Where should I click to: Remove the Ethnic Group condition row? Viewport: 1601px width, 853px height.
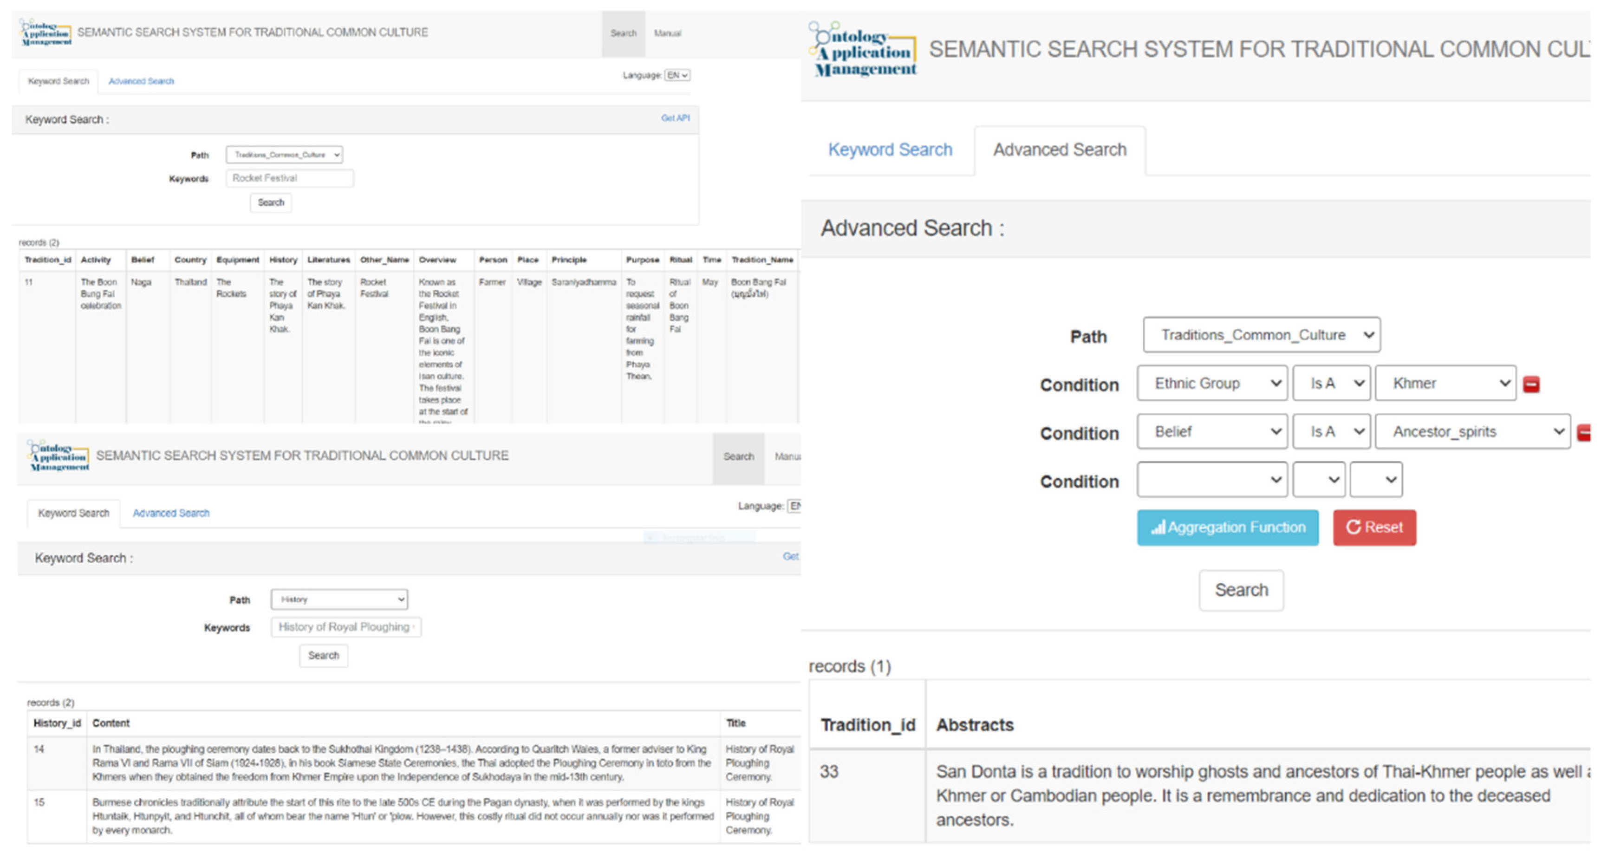pos(1531,384)
